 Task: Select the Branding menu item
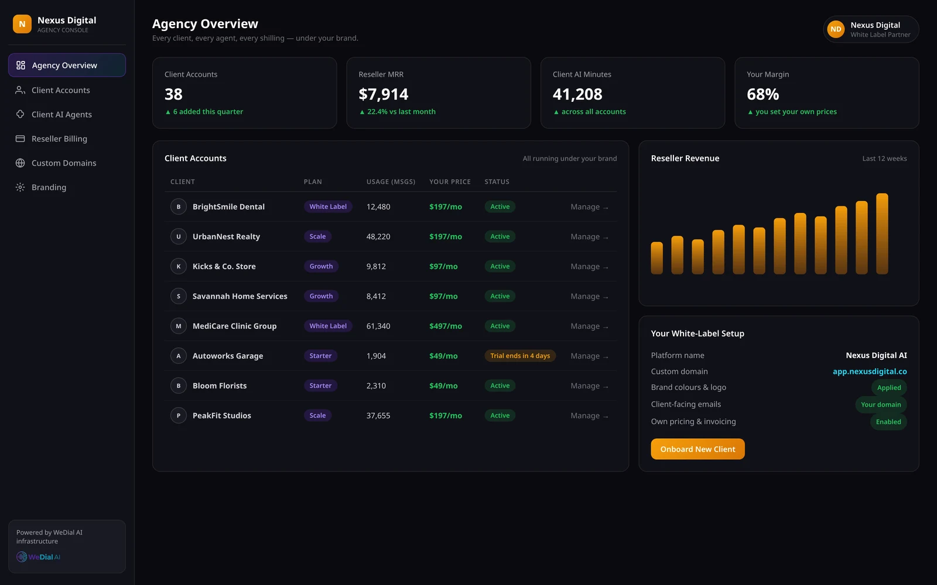[x=67, y=187]
